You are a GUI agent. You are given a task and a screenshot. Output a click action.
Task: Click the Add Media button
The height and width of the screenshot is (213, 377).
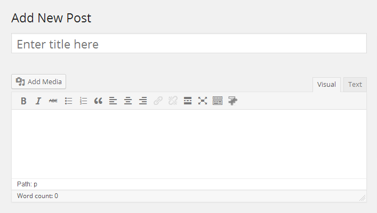click(39, 81)
